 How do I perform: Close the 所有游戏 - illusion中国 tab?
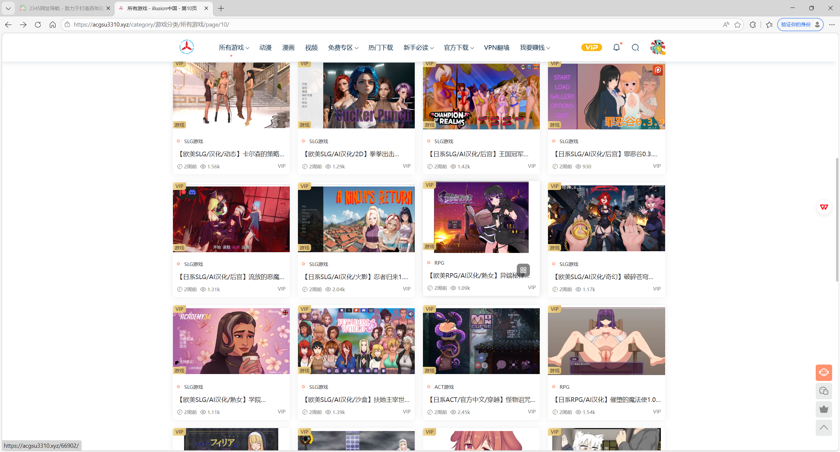[x=206, y=8]
